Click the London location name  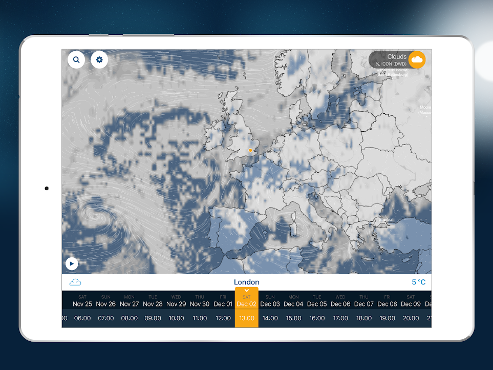click(x=247, y=282)
